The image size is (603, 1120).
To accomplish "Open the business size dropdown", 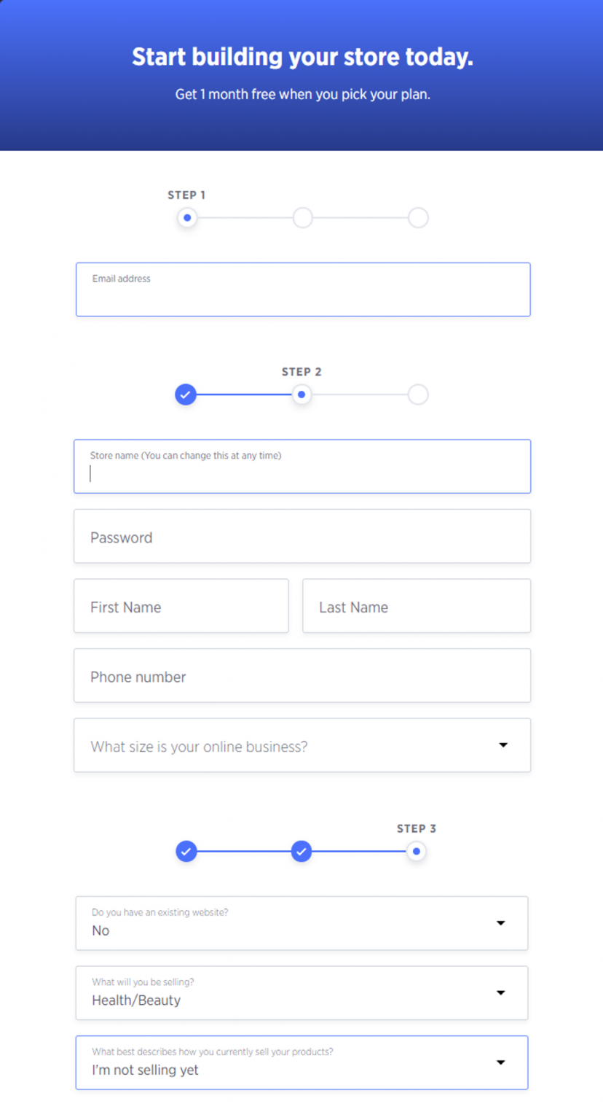I will coord(302,745).
